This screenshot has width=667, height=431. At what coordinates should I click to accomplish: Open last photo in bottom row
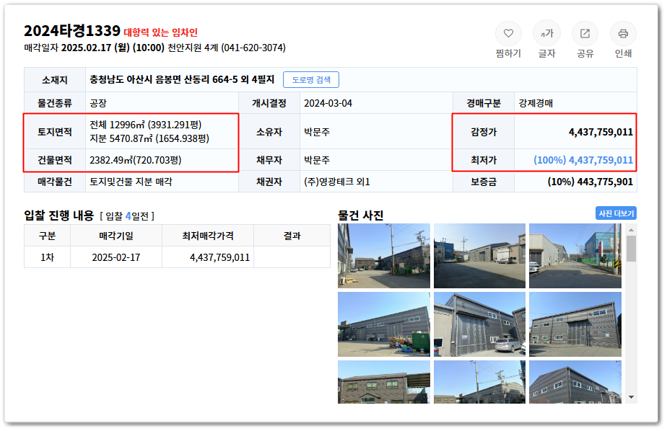click(x=575, y=382)
